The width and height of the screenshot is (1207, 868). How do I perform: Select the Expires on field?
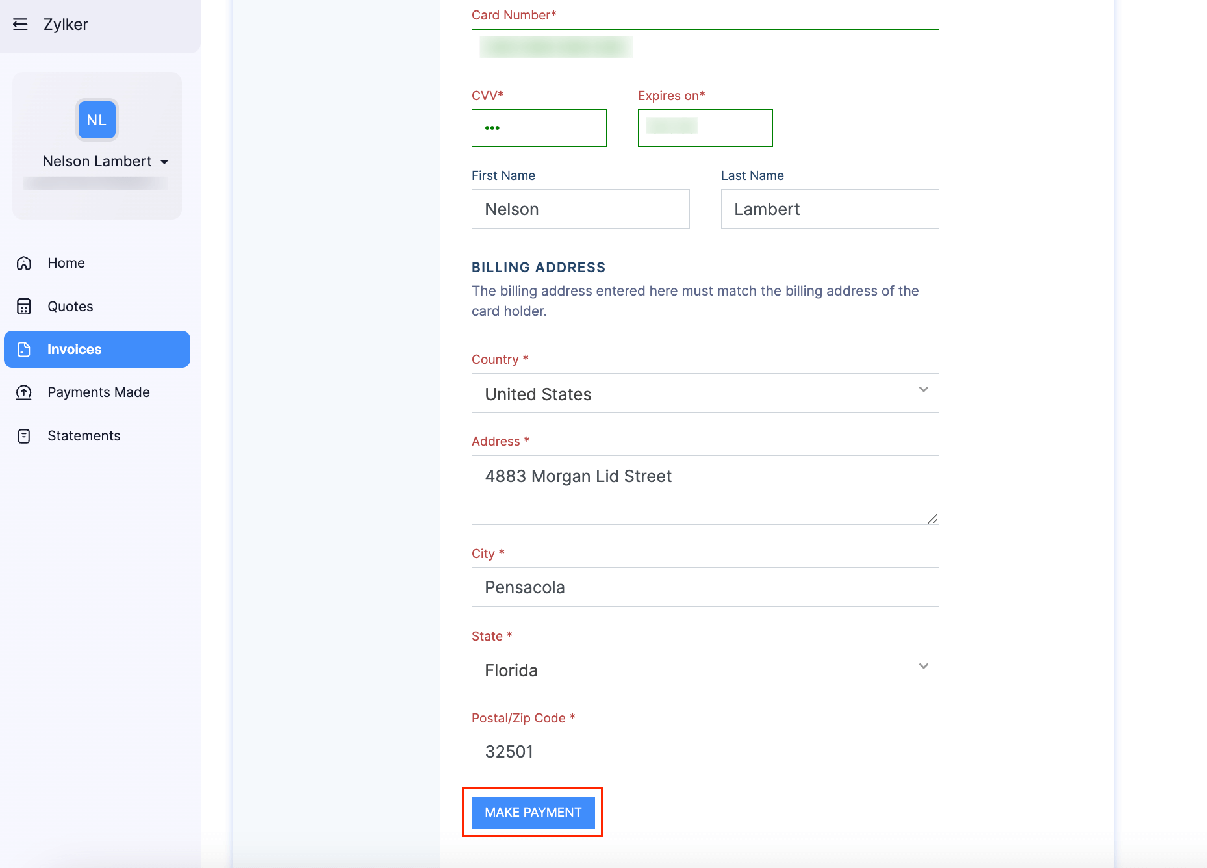705,127
